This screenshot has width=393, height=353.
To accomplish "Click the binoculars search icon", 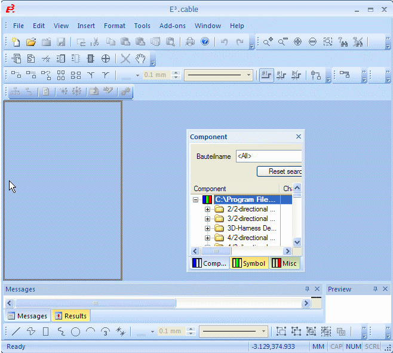I will [x=343, y=42].
